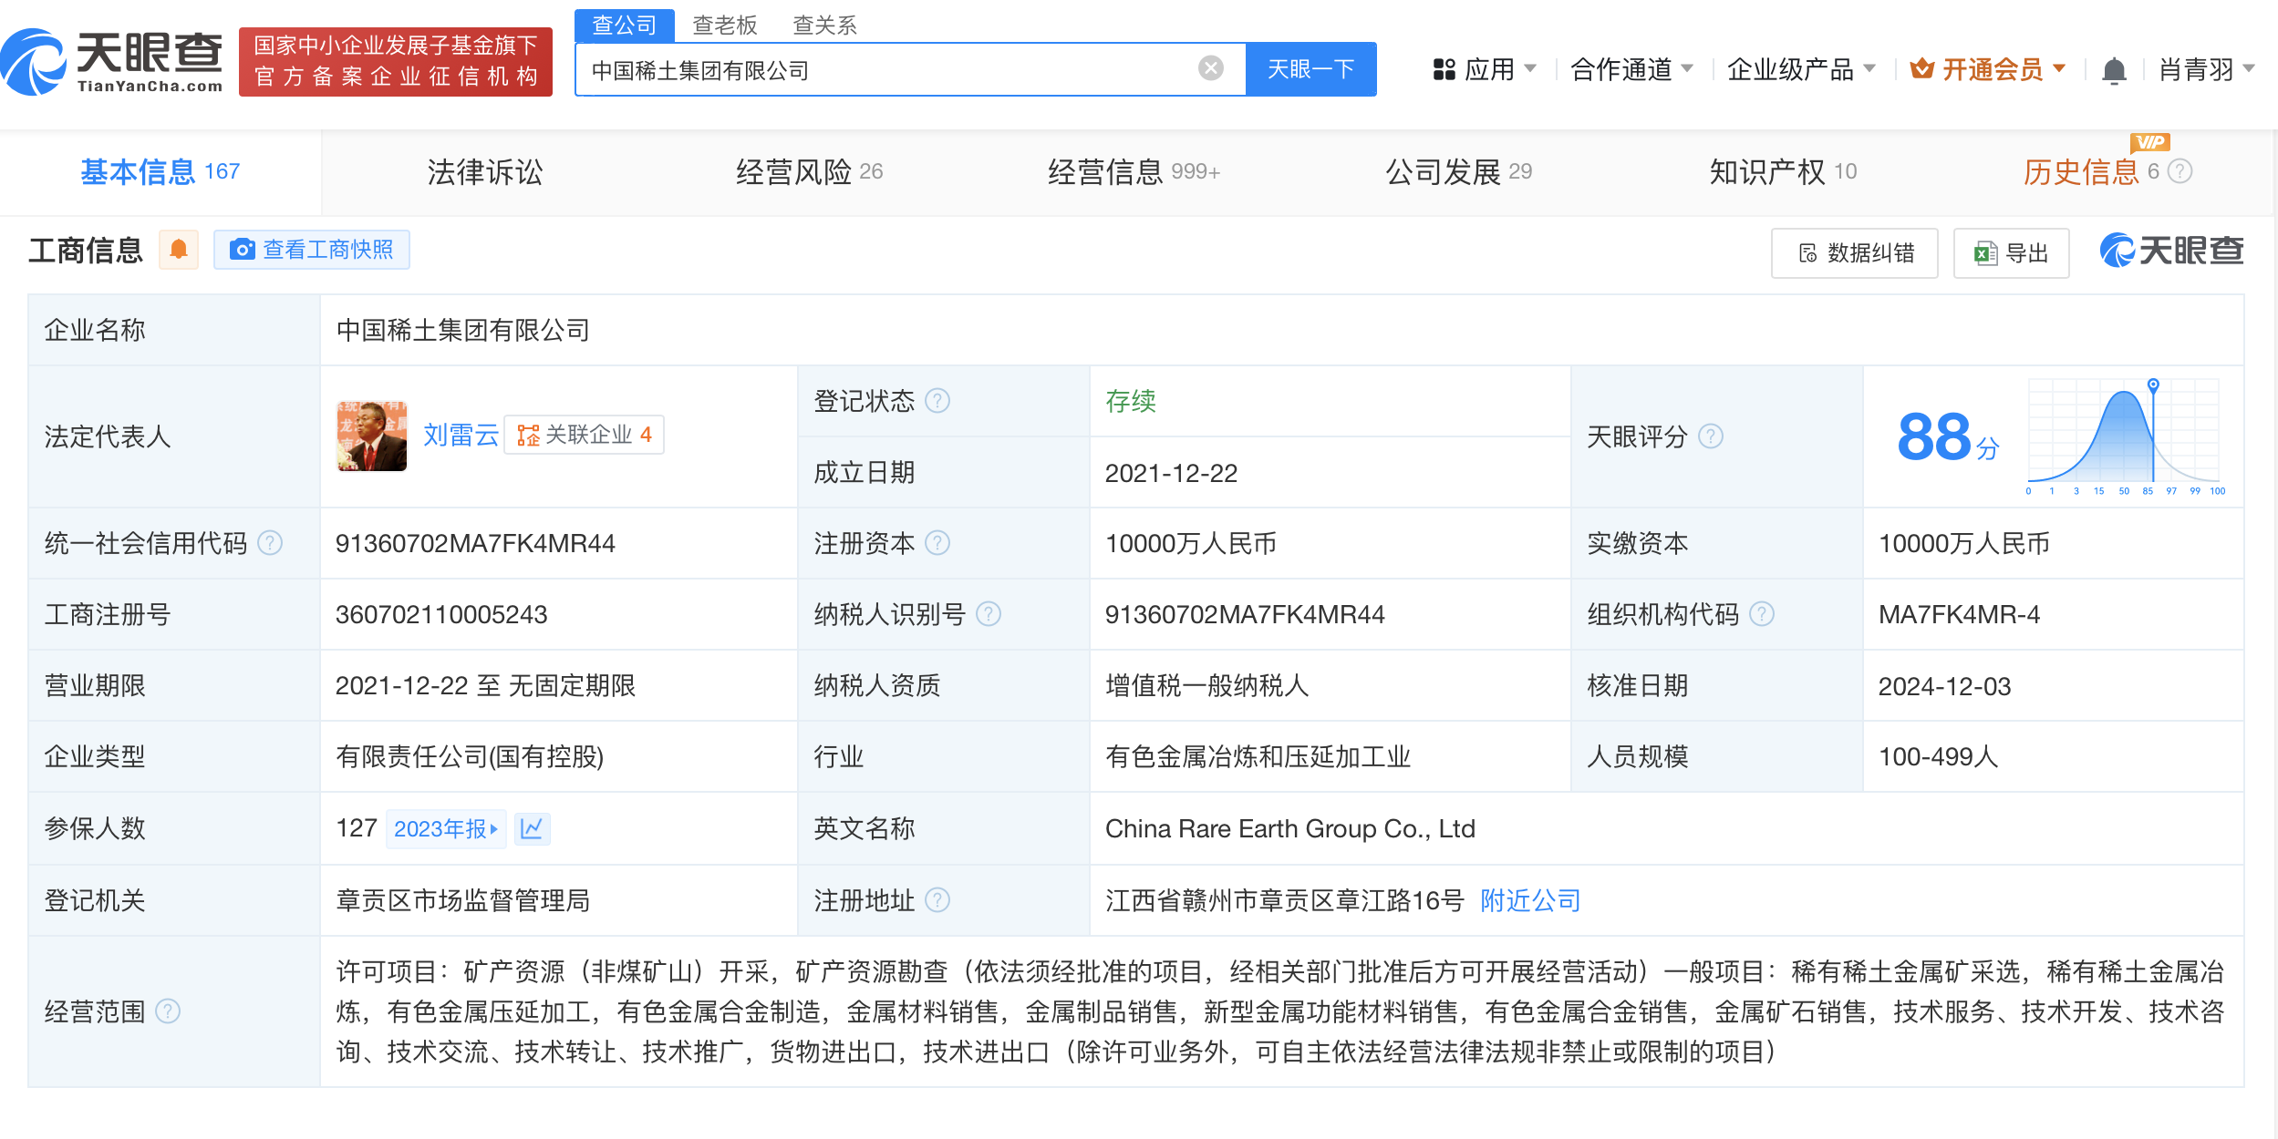Click the help icon next to 注册地址

coord(937,900)
